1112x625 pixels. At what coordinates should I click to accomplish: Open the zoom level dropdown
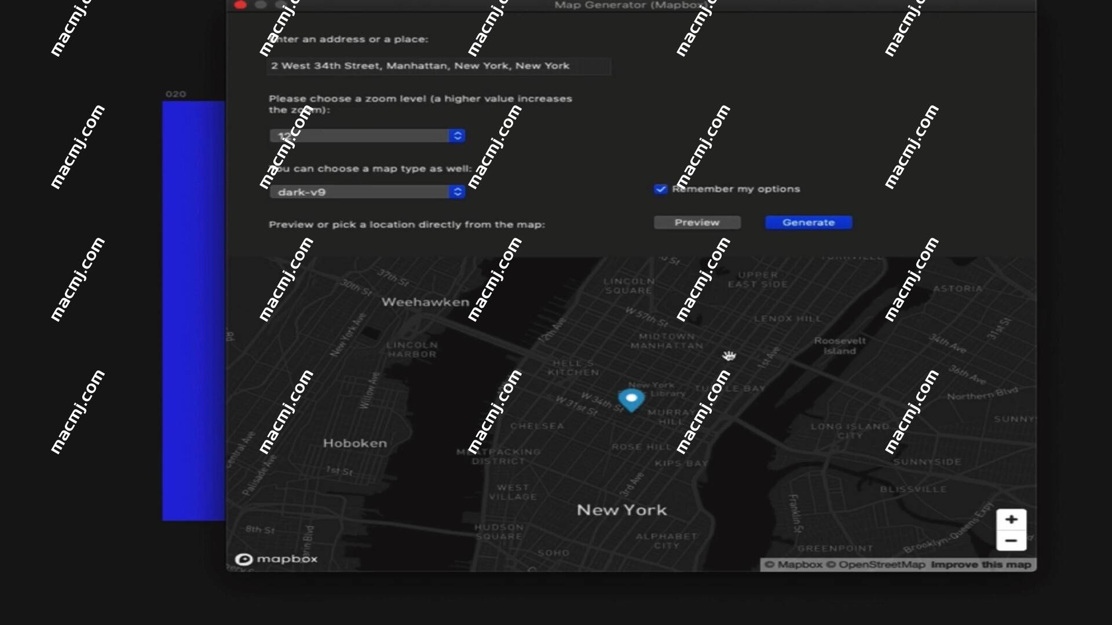367,136
